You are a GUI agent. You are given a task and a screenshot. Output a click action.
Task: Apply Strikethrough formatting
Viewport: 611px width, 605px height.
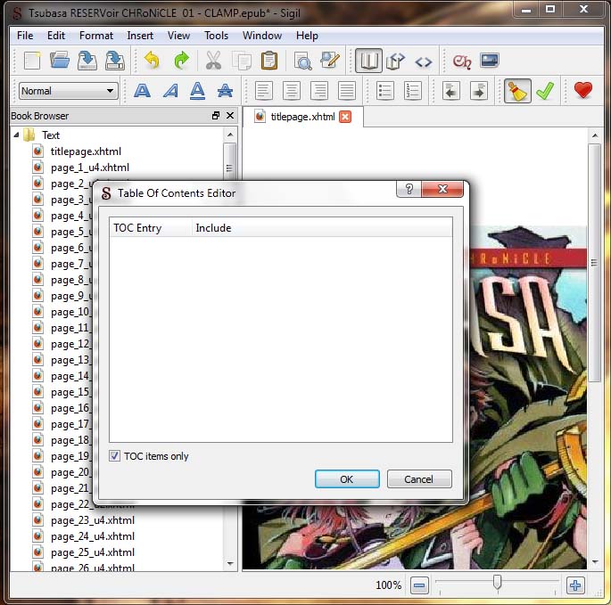(x=226, y=91)
